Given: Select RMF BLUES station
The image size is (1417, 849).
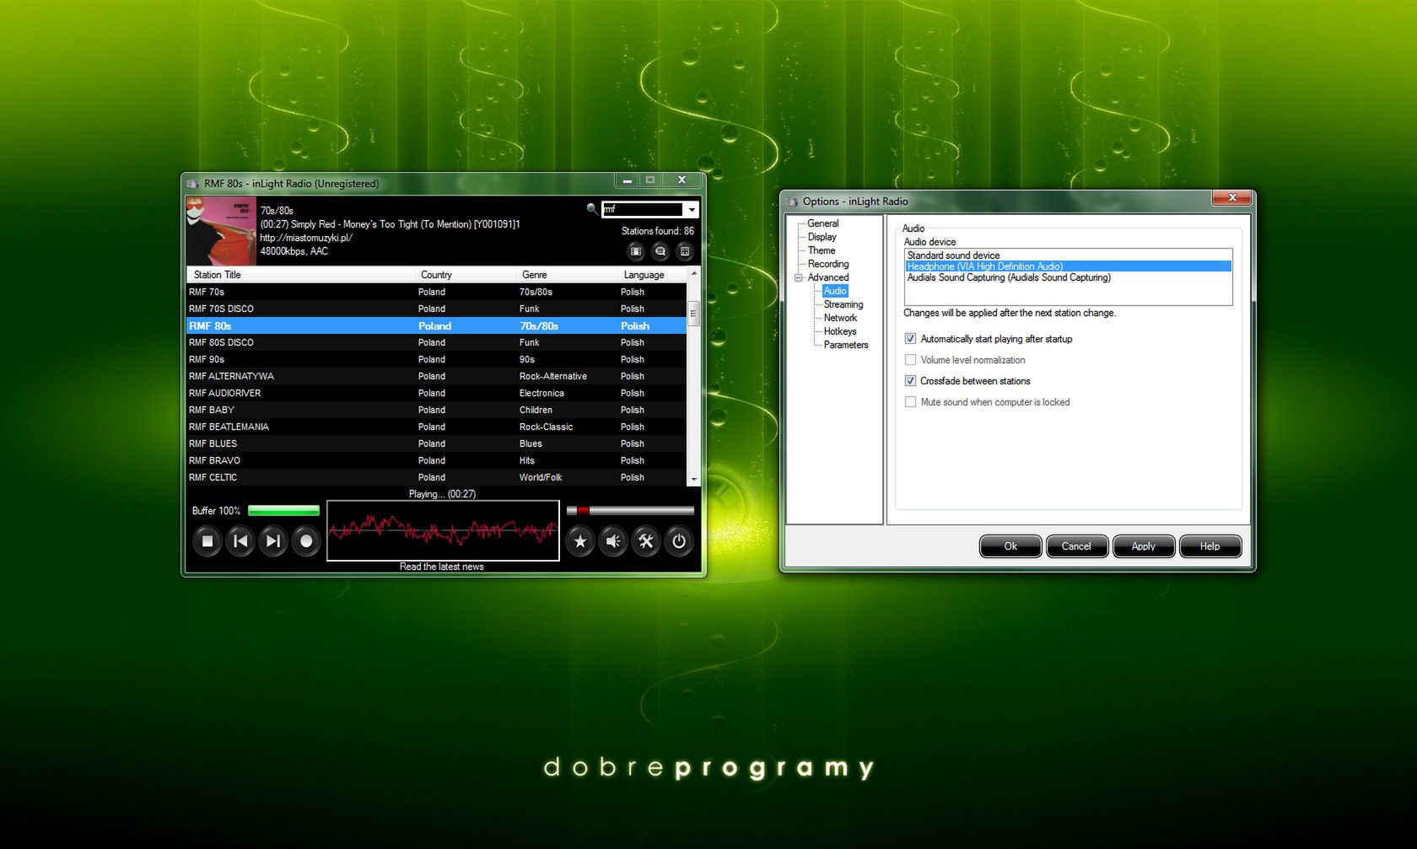Looking at the screenshot, I should pos(437,443).
